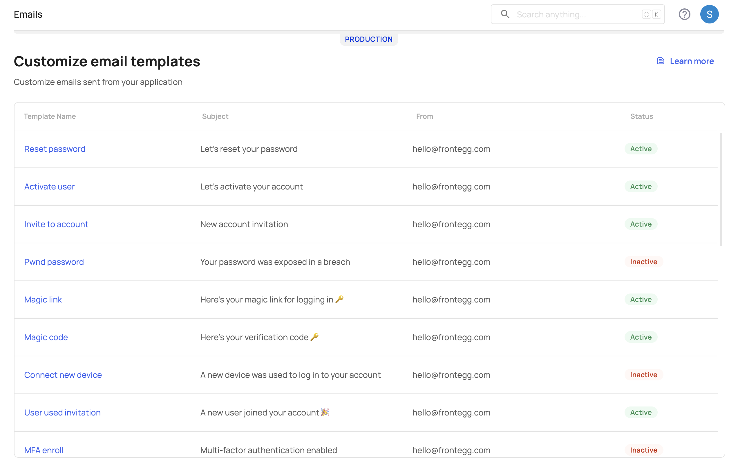Click the search icon to search
Viewport: 738px width, 474px height.
click(505, 14)
